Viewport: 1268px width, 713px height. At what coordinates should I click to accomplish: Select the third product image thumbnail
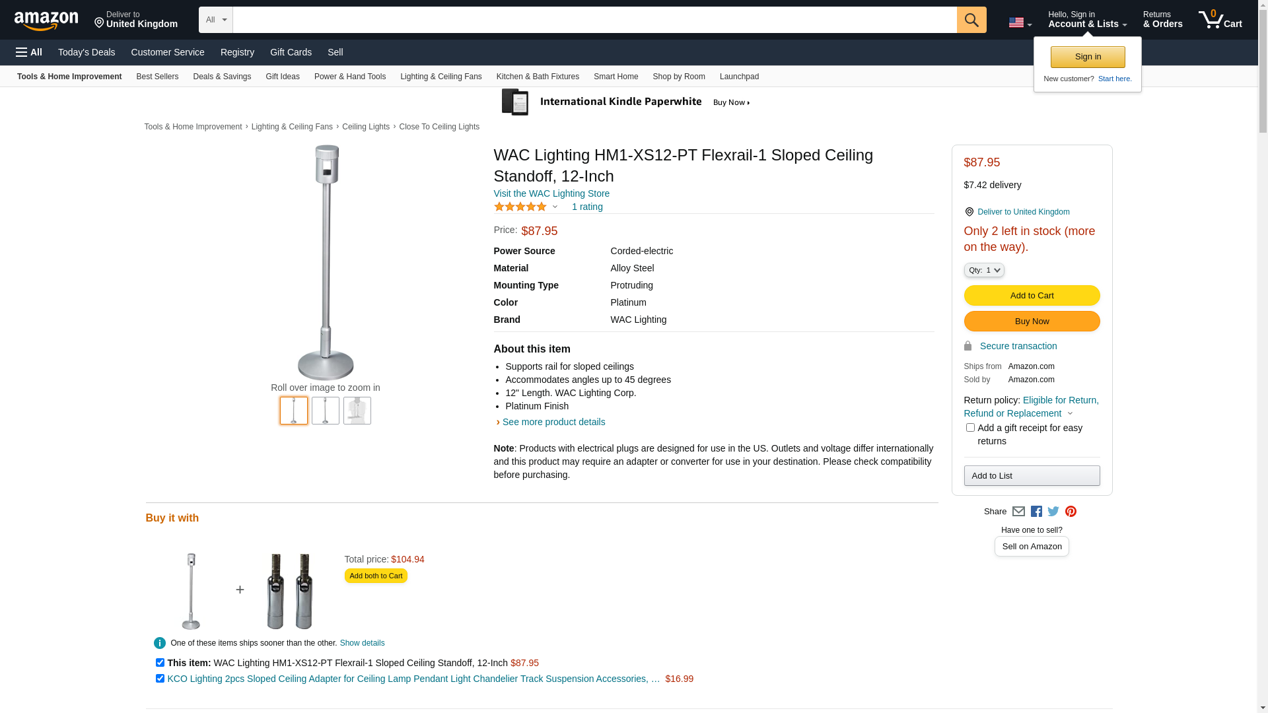click(x=357, y=411)
